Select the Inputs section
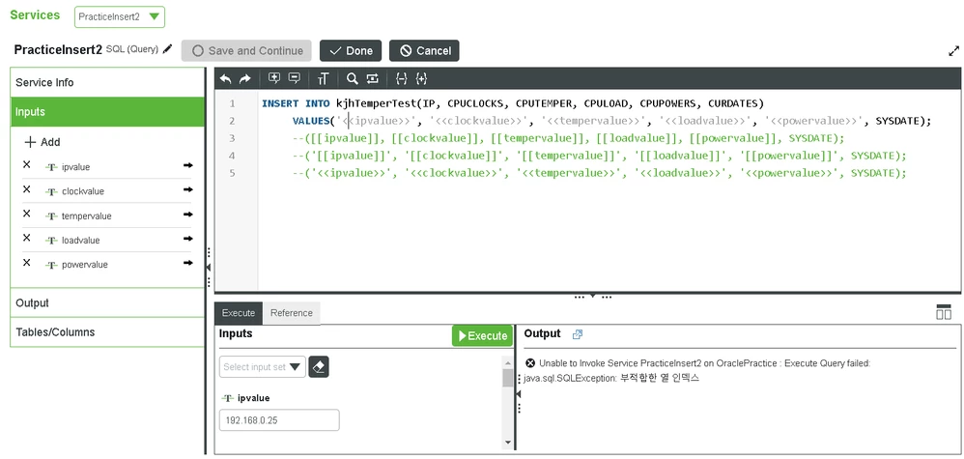The image size is (964, 459). click(107, 112)
